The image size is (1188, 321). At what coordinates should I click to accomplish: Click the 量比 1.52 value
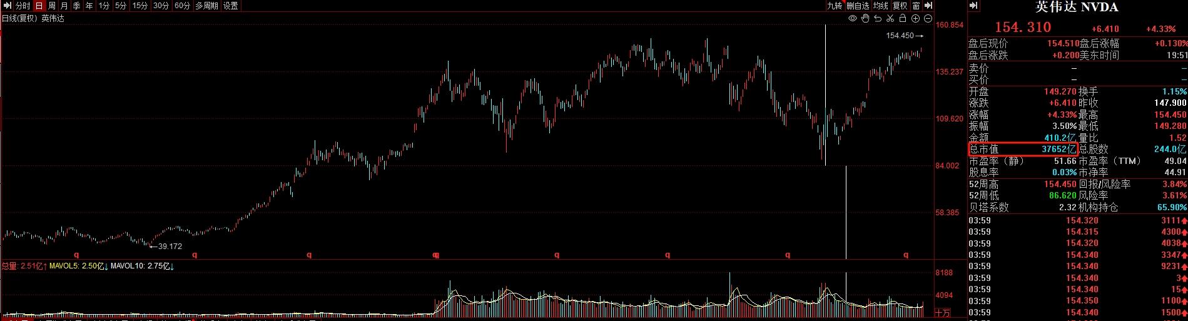pos(1177,138)
